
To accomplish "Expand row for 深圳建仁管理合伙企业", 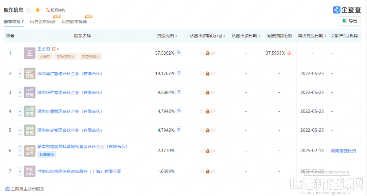I will pos(20,73).
